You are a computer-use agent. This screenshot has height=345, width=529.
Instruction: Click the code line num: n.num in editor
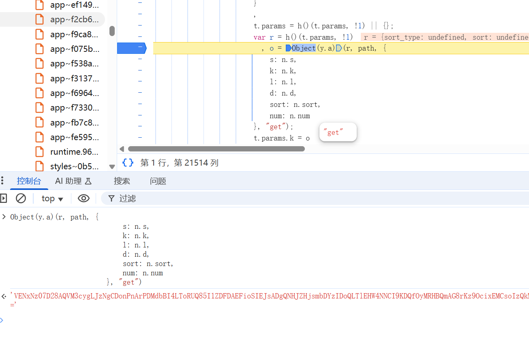click(x=290, y=116)
